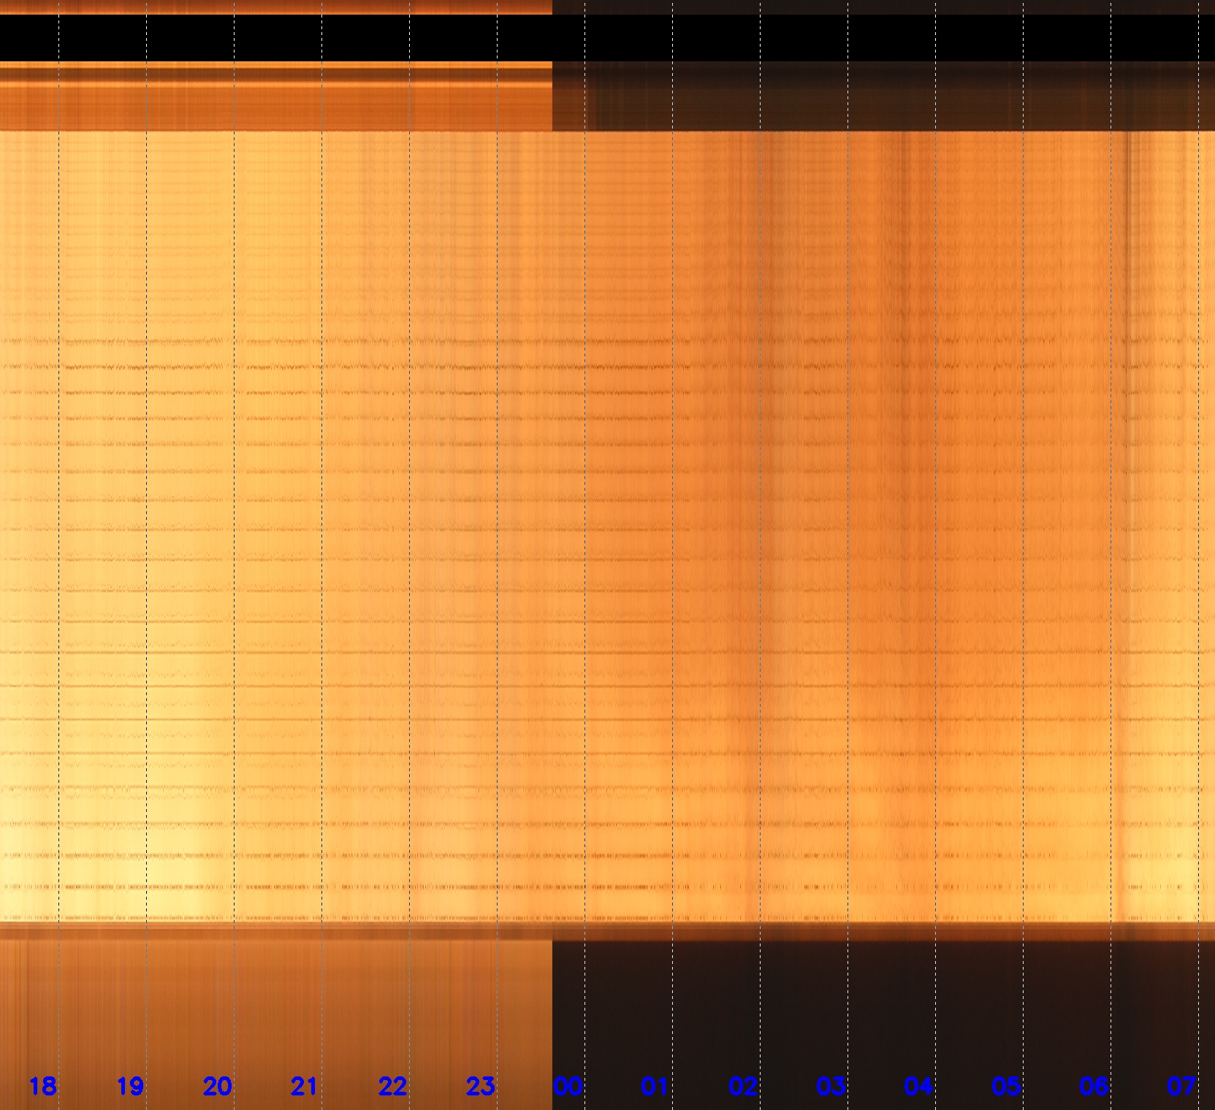The image size is (1215, 1110).
Task: Select the 00 midnight hour label
Action: coord(568,1087)
